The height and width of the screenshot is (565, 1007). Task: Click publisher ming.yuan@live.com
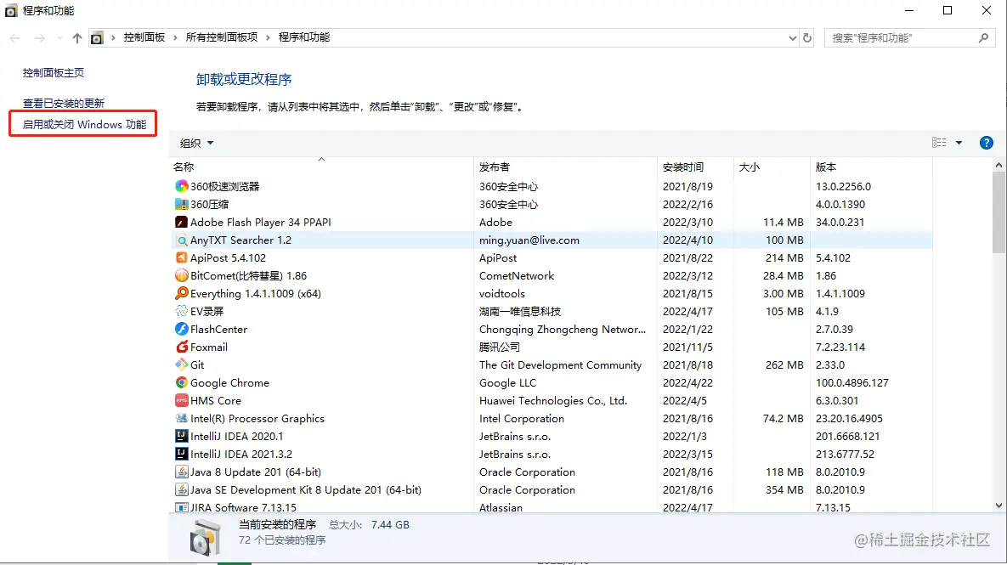(x=529, y=240)
